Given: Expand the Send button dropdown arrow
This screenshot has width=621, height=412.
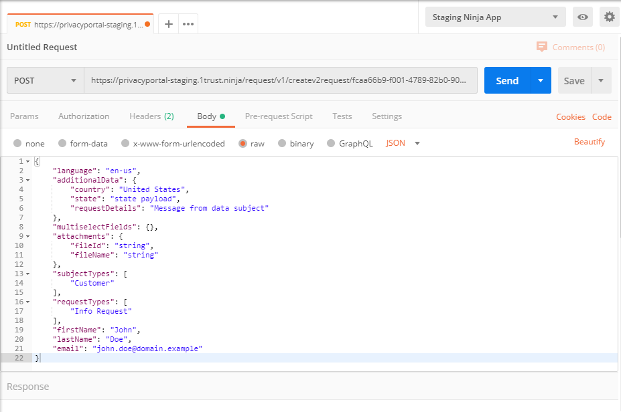Looking at the screenshot, I should coord(541,80).
